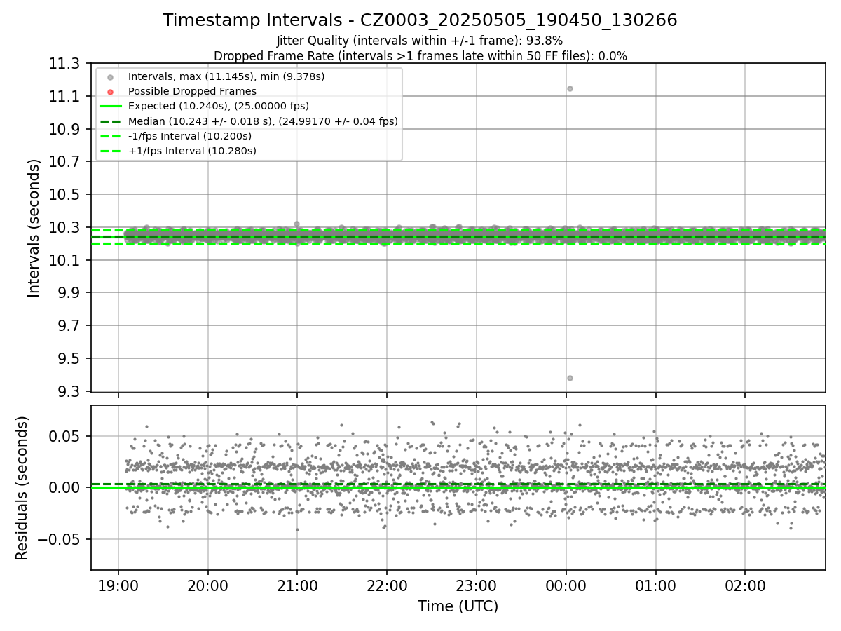
Task: Click the '9.3' y-axis tick label
Action: pyautogui.click(x=69, y=391)
